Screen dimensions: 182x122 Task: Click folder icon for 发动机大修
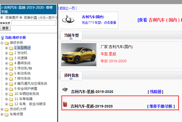pyautogui.click(x=6, y=109)
